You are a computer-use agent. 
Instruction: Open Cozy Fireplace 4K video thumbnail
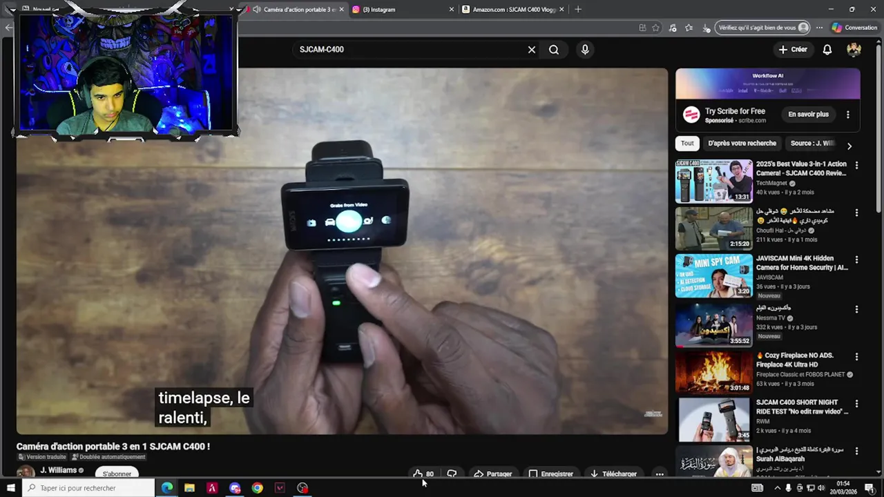click(714, 372)
